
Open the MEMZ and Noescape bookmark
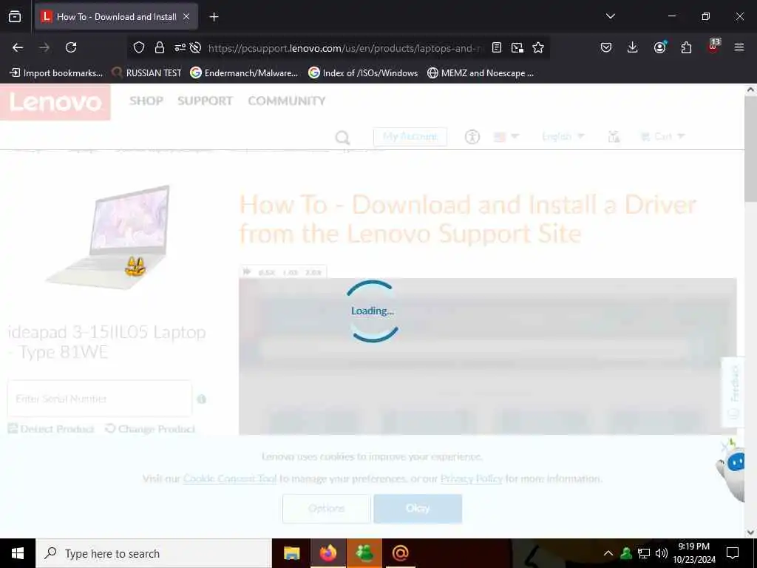point(481,73)
